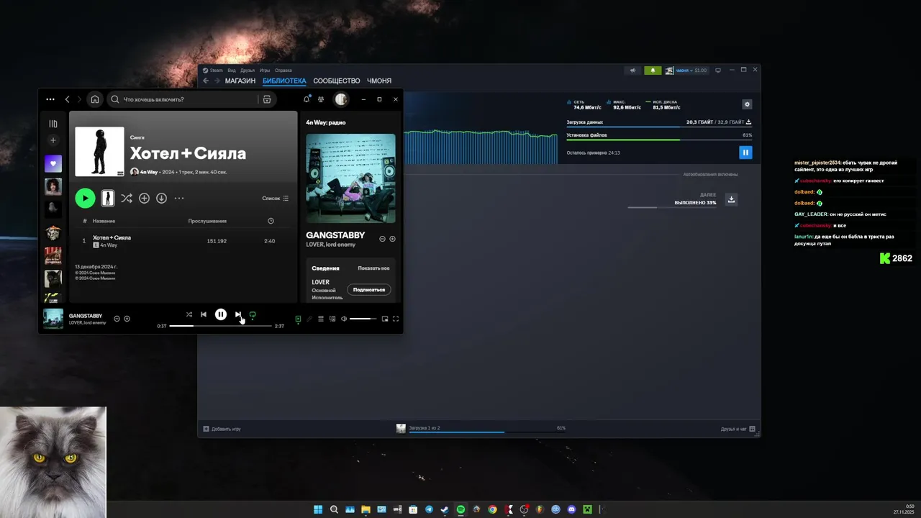921x518 pixels.
Task: Add the now-playing track in the player bar
Action: tap(127, 319)
